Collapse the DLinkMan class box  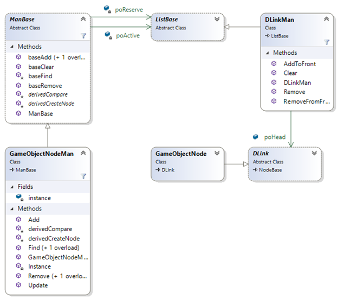pos(326,18)
